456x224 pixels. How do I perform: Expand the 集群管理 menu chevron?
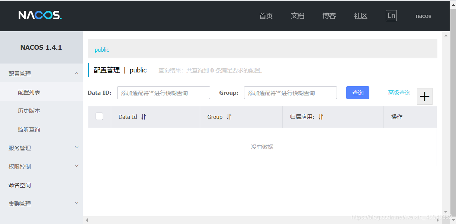click(77, 203)
